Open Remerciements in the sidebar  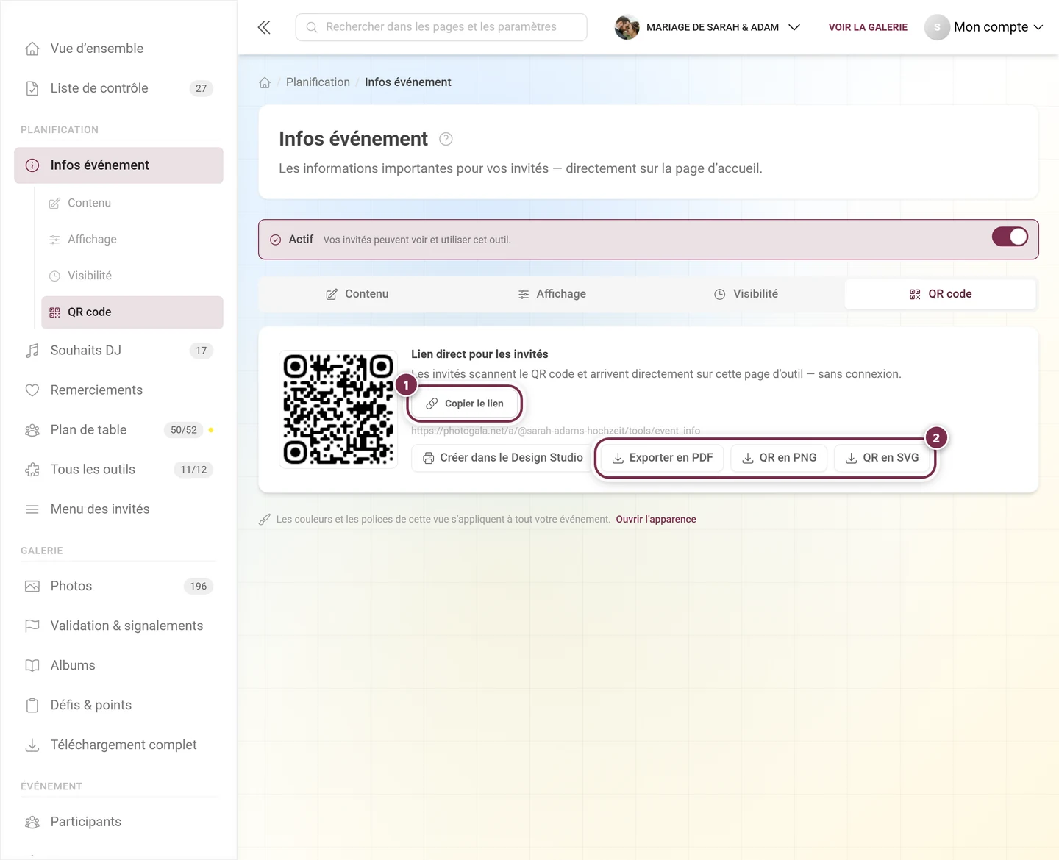click(118, 390)
